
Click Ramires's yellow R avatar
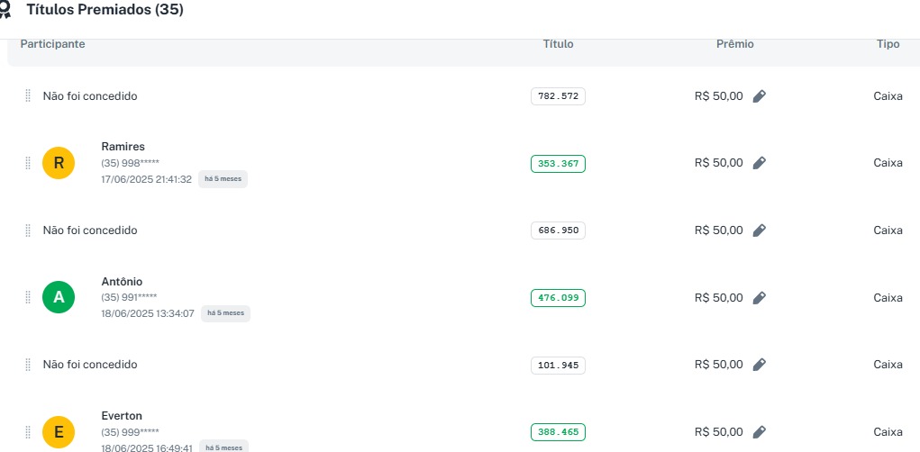pyautogui.click(x=59, y=163)
